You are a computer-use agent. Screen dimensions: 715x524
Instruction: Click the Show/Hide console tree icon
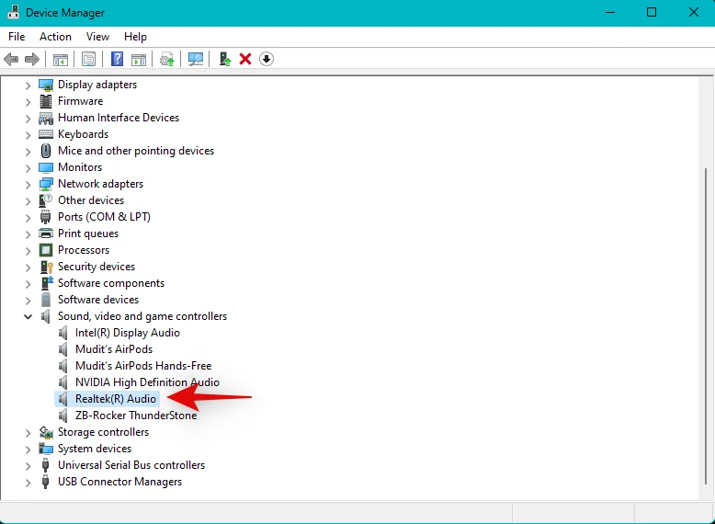(x=60, y=59)
